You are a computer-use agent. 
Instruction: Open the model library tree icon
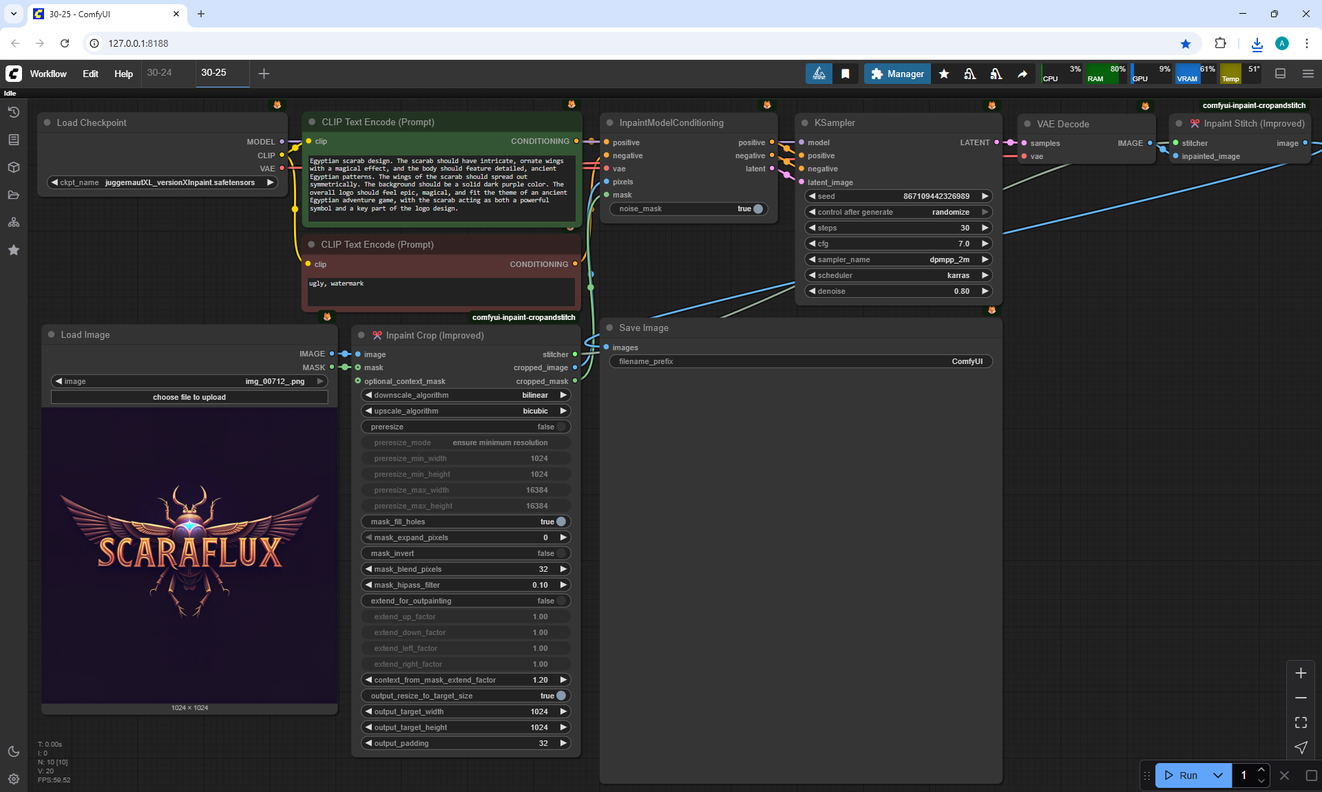[x=14, y=222]
